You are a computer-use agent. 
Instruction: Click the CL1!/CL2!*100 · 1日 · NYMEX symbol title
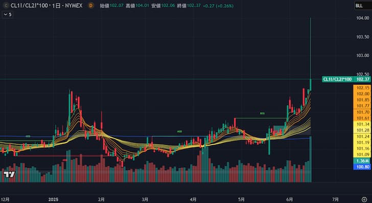pyautogui.click(x=46, y=6)
